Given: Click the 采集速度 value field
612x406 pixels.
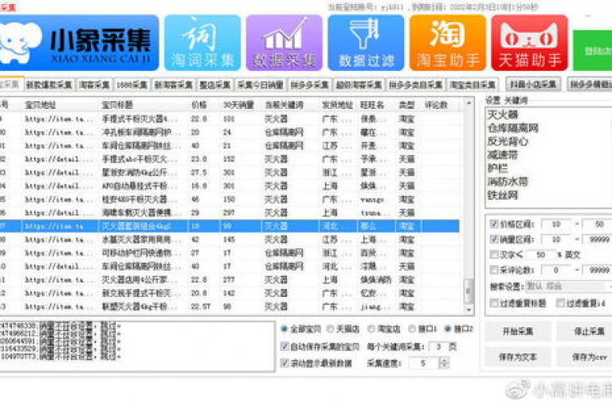Looking at the screenshot, I should point(423,363).
